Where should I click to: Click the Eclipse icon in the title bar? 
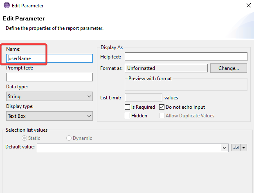pyautogui.click(x=5, y=6)
